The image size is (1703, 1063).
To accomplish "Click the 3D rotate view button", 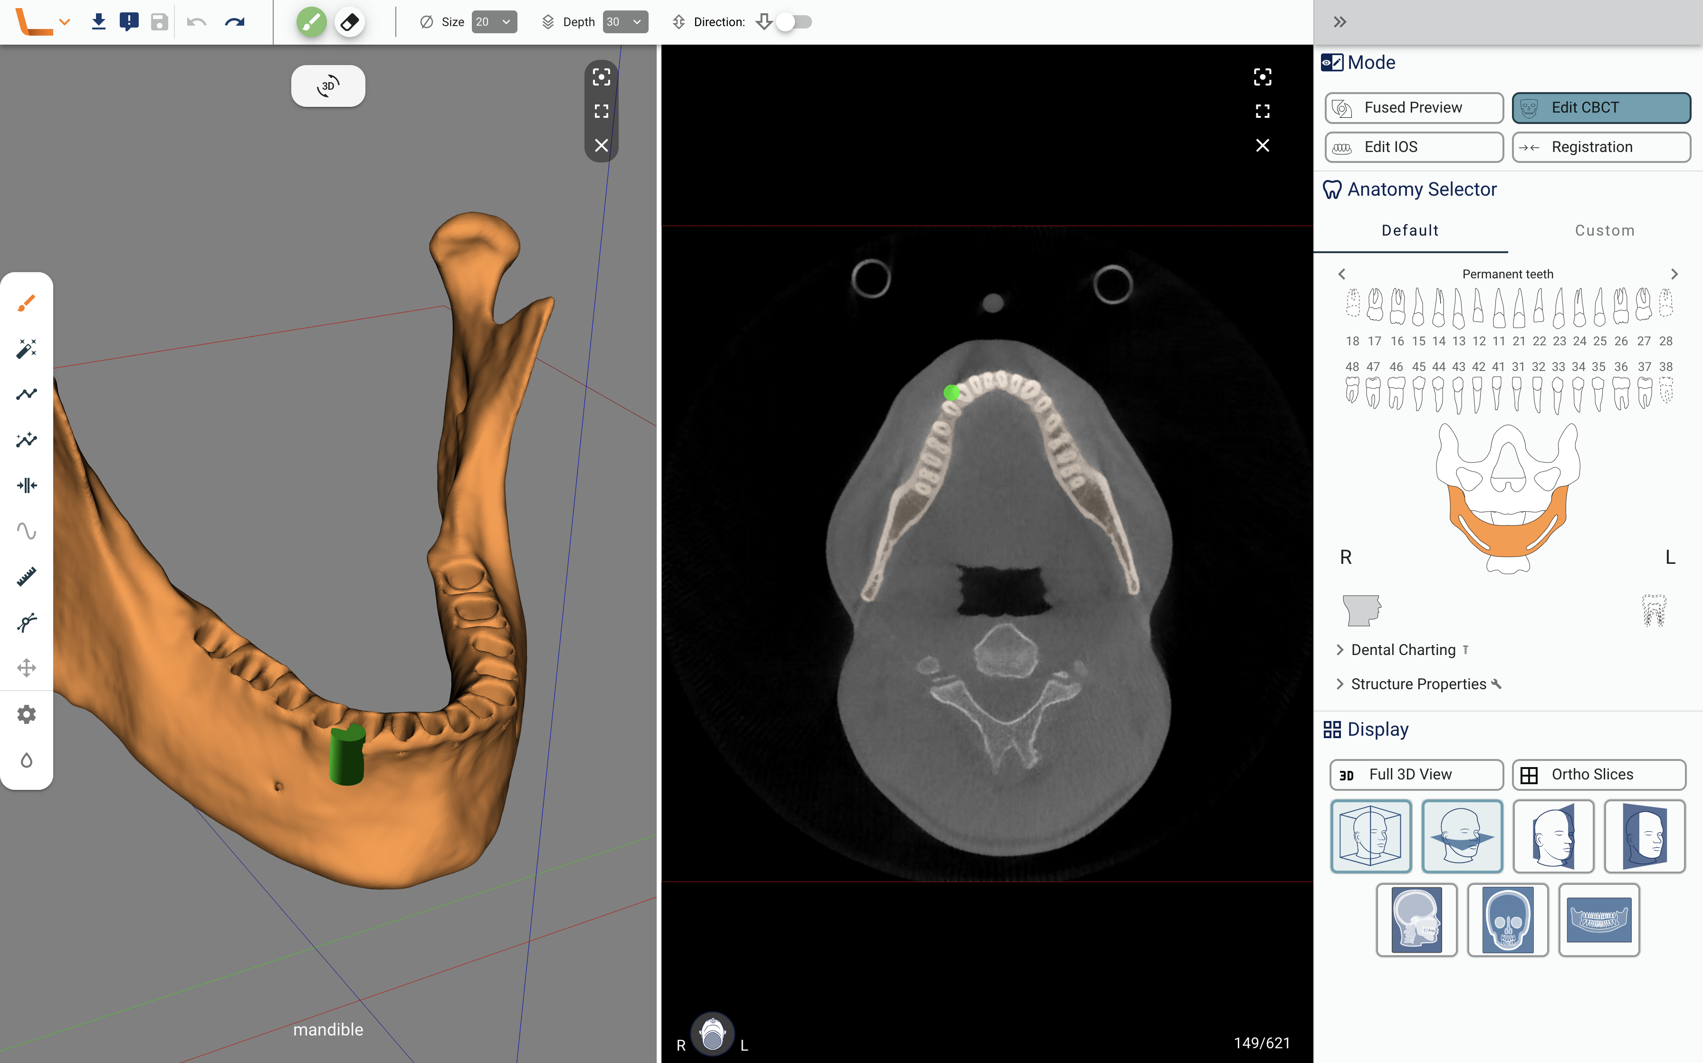I will [328, 86].
